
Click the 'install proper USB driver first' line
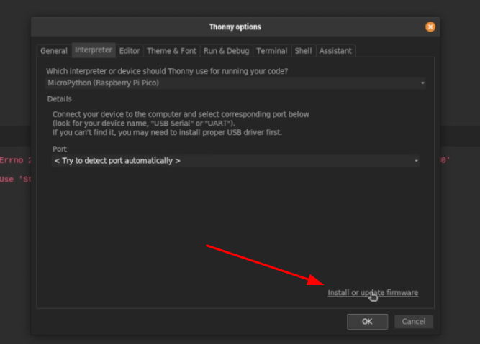coord(167,132)
